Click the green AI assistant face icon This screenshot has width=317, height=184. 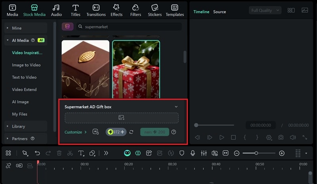click(x=127, y=153)
